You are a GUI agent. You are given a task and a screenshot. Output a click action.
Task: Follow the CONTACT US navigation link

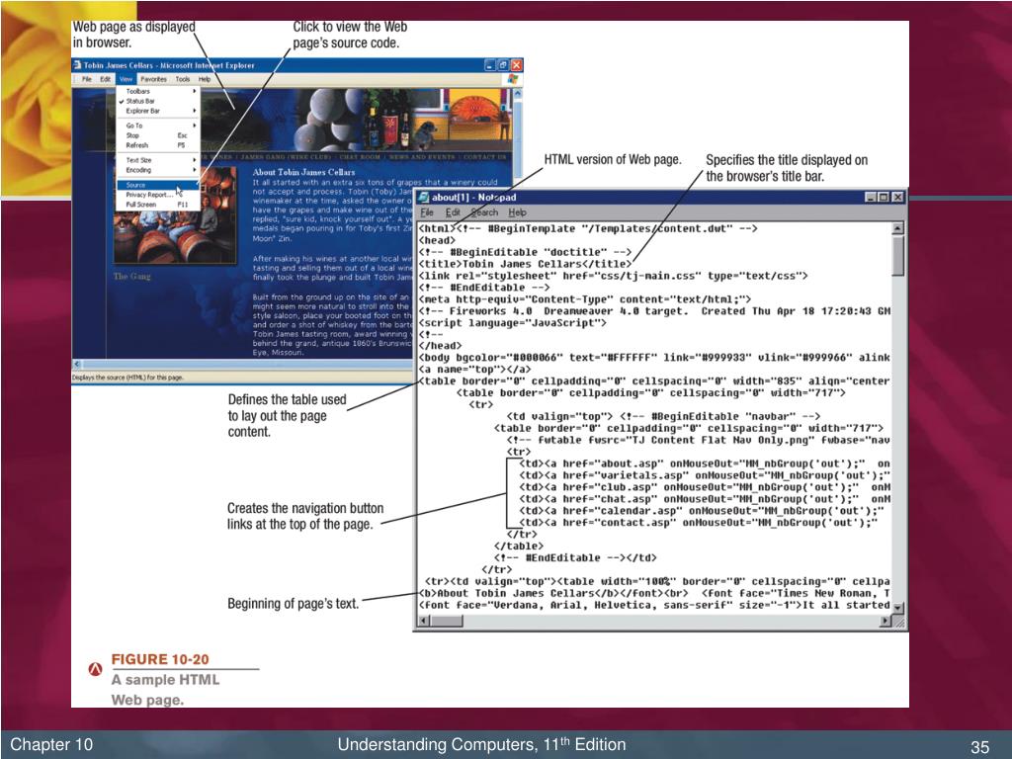[484, 157]
